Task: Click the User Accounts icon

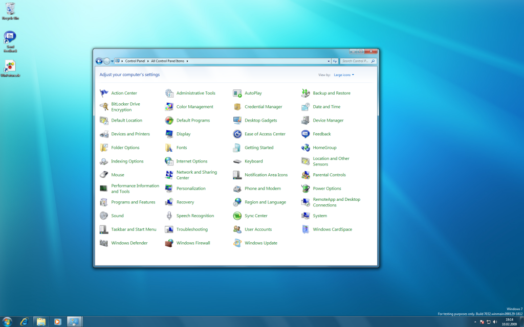Action: click(237, 229)
